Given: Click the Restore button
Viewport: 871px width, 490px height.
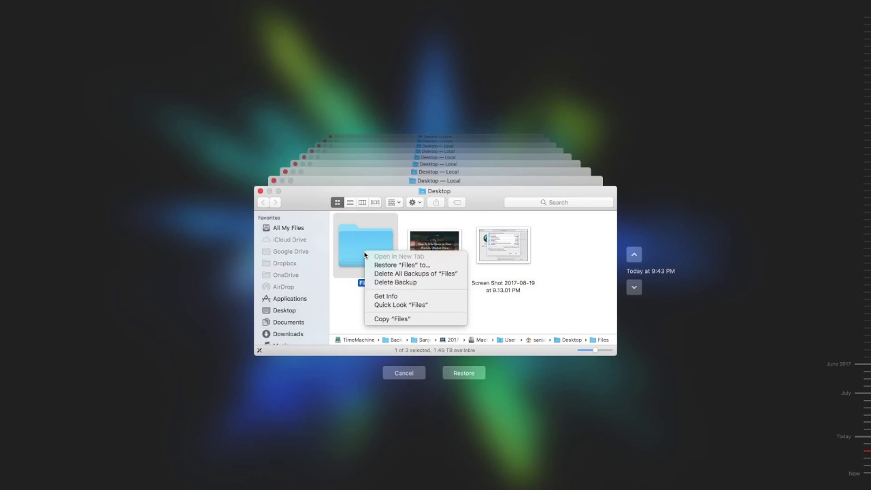Looking at the screenshot, I should tap(463, 372).
